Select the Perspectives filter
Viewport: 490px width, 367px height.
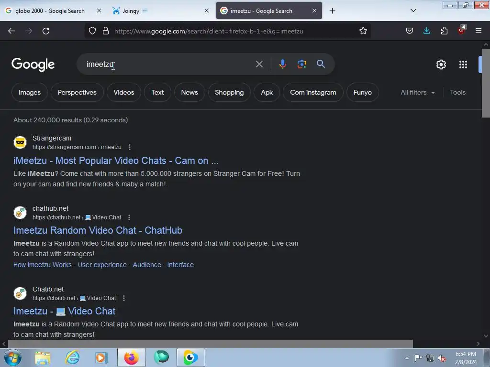click(77, 92)
